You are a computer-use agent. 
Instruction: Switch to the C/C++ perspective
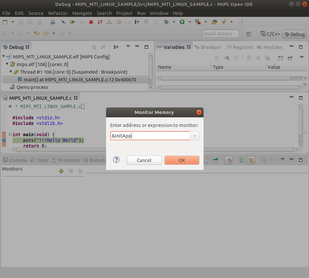(270, 34)
